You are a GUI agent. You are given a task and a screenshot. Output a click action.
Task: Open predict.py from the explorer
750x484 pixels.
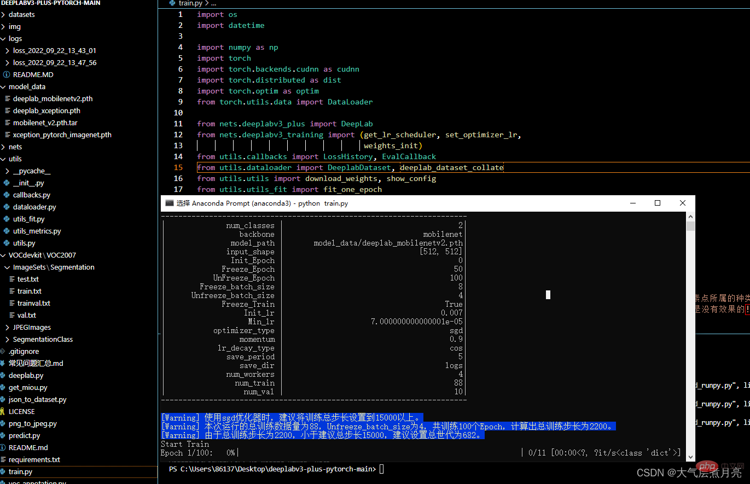[25, 436]
